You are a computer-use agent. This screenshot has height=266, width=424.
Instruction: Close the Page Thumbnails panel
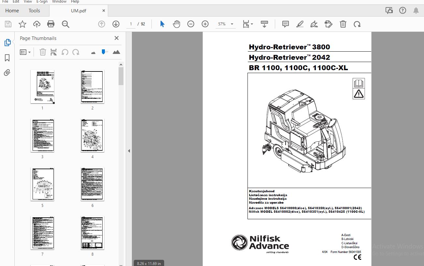click(x=117, y=38)
